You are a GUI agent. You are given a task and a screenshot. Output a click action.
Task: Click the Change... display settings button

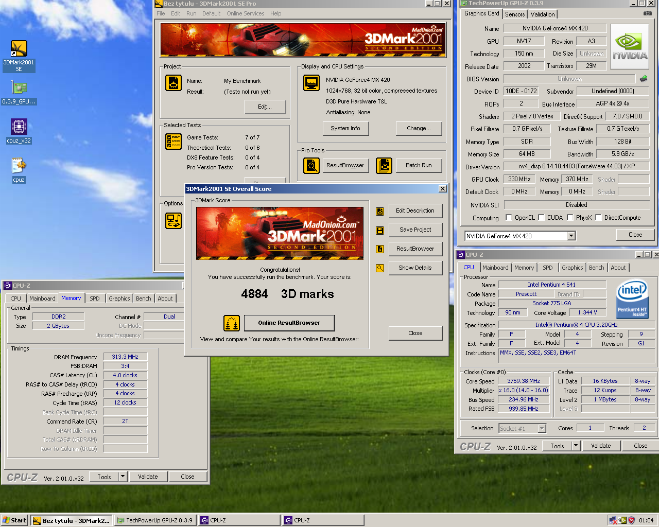(x=419, y=129)
